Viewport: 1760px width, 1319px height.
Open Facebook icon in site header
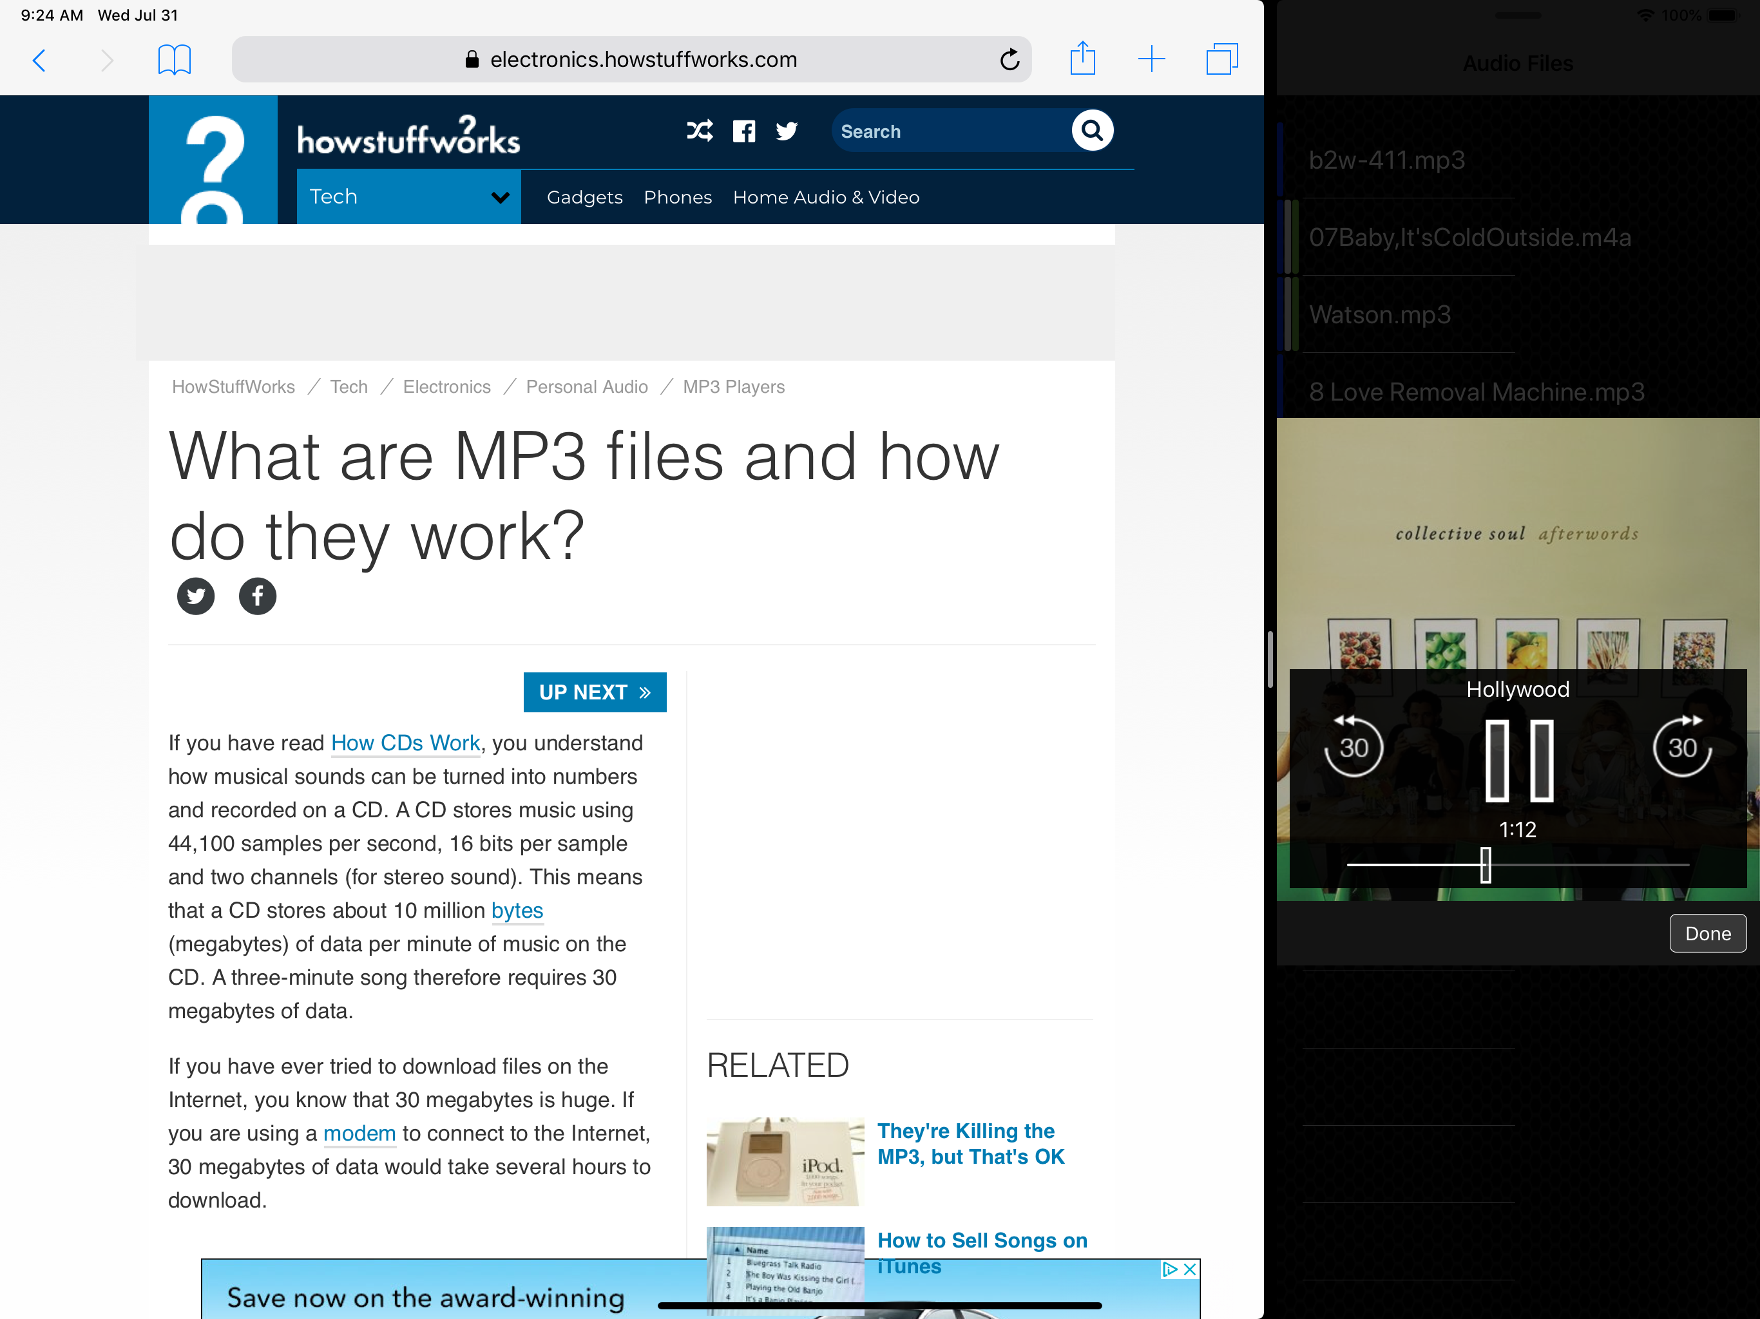[744, 131]
